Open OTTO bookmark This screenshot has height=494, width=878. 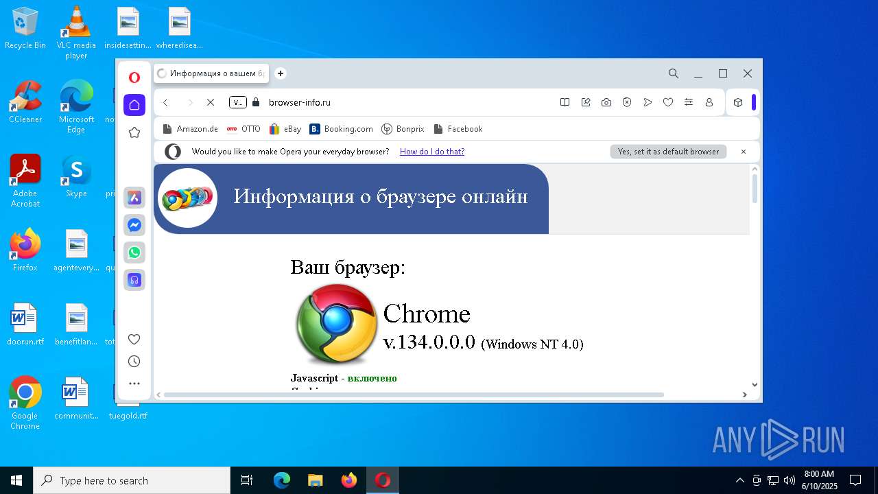pos(244,129)
